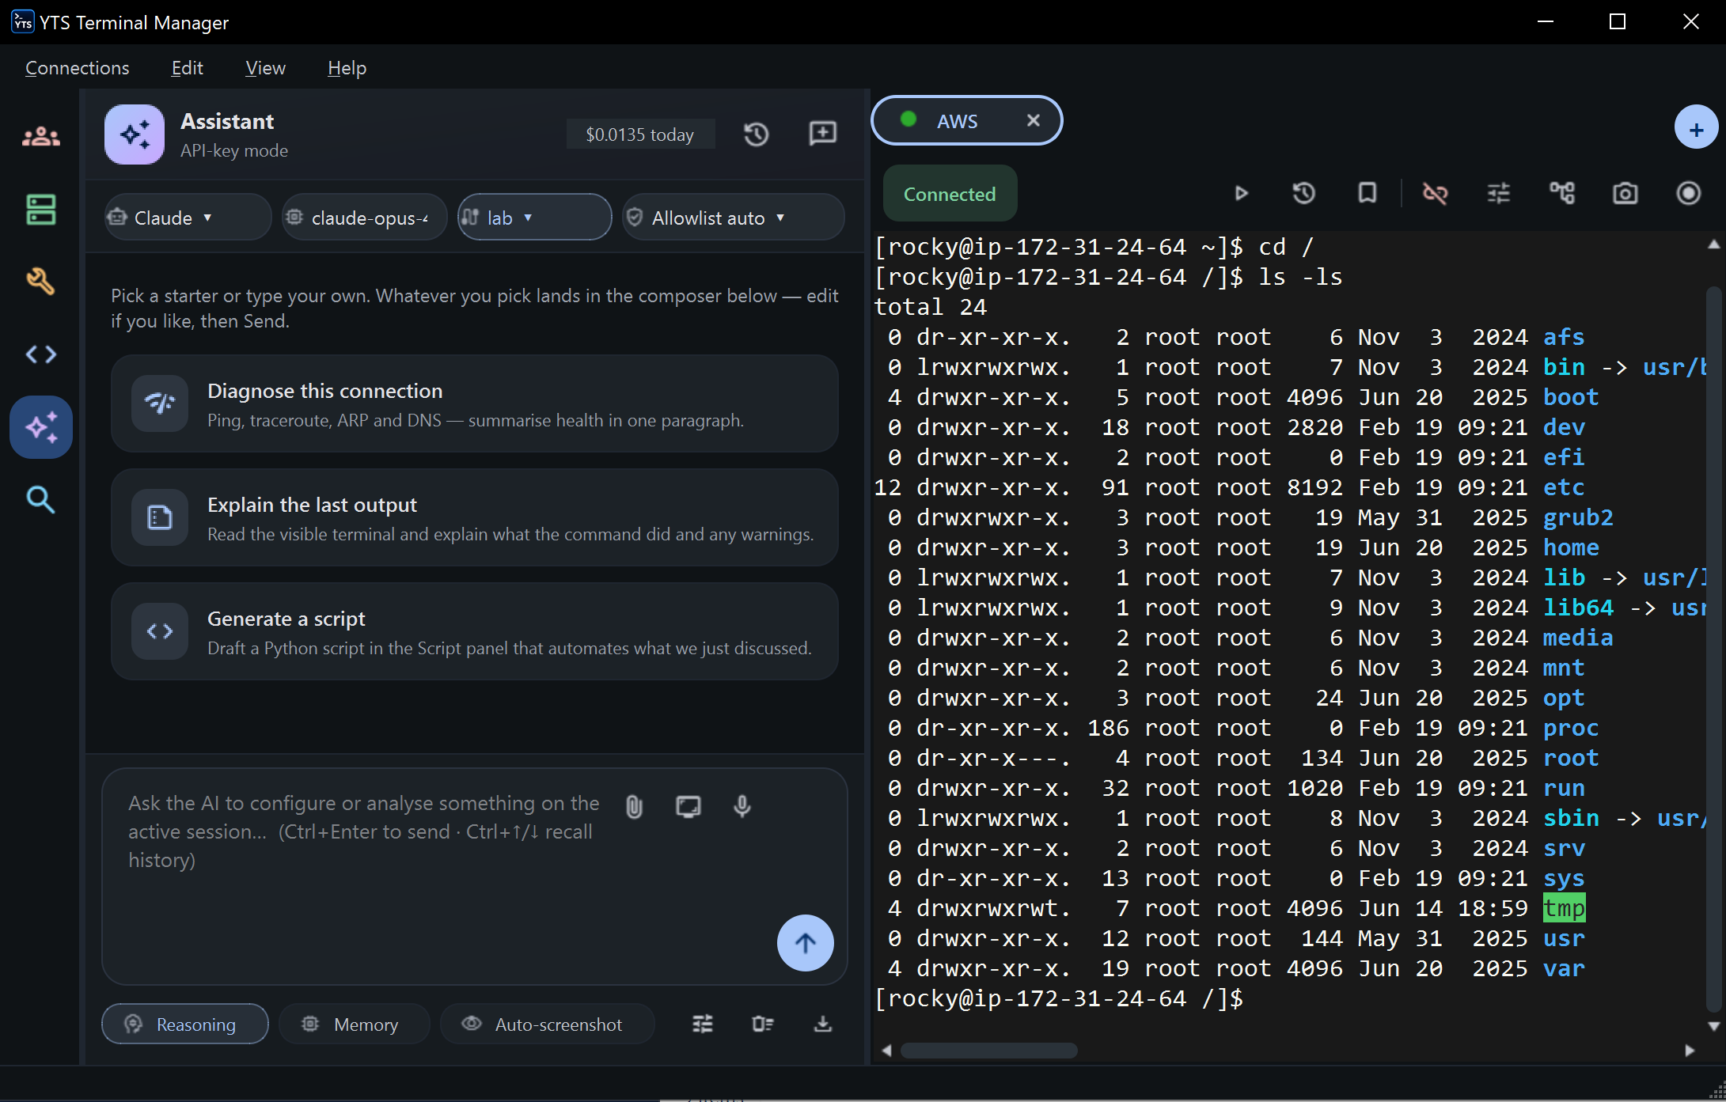Screen dimensions: 1726x1102
Task: Send message with the up-arrow button
Action: [806, 943]
